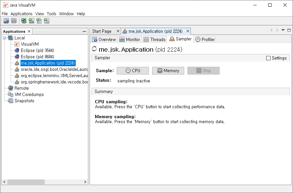Start CPU sampling with CPU button
Screen dimensions: 293x193
[133, 71]
